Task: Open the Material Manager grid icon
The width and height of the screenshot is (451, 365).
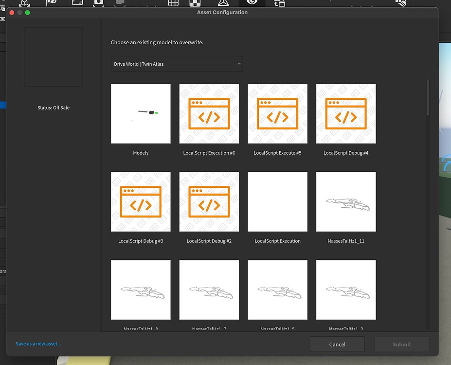Action: pyautogui.click(x=172, y=3)
